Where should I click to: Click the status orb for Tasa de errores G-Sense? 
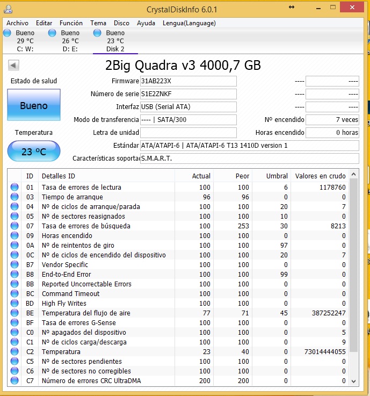(14, 322)
